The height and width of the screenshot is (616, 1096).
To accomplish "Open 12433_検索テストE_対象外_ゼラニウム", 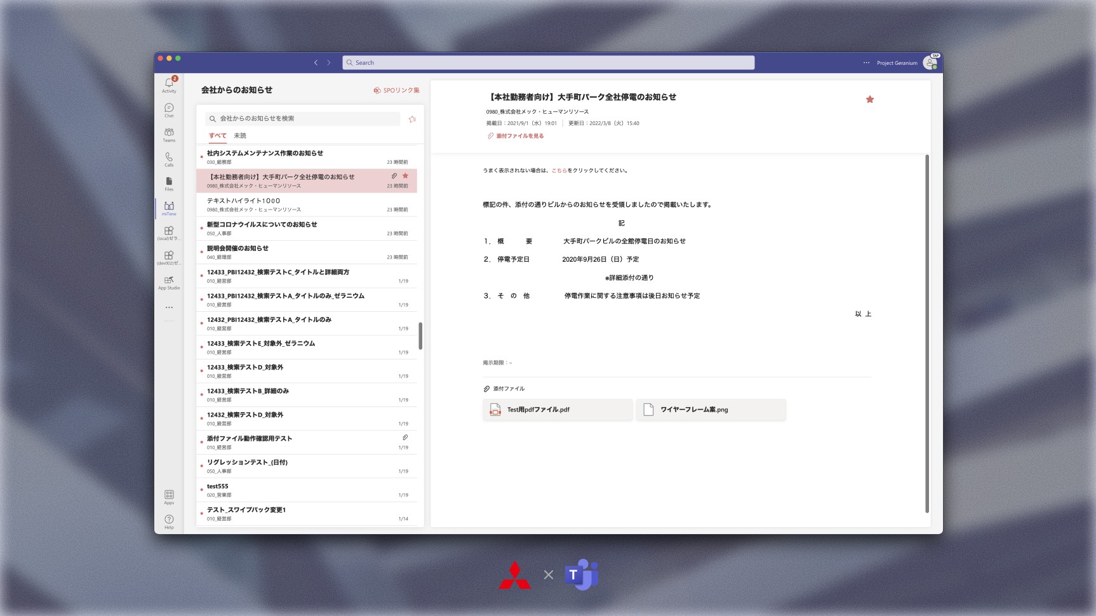I will click(307, 347).
